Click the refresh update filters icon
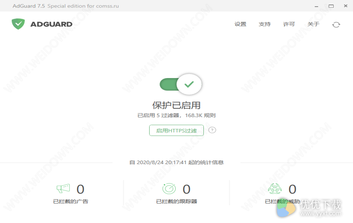The height and width of the screenshot is (223, 353). tap(336, 25)
